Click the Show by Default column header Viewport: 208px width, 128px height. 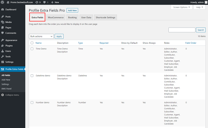tap(129, 43)
